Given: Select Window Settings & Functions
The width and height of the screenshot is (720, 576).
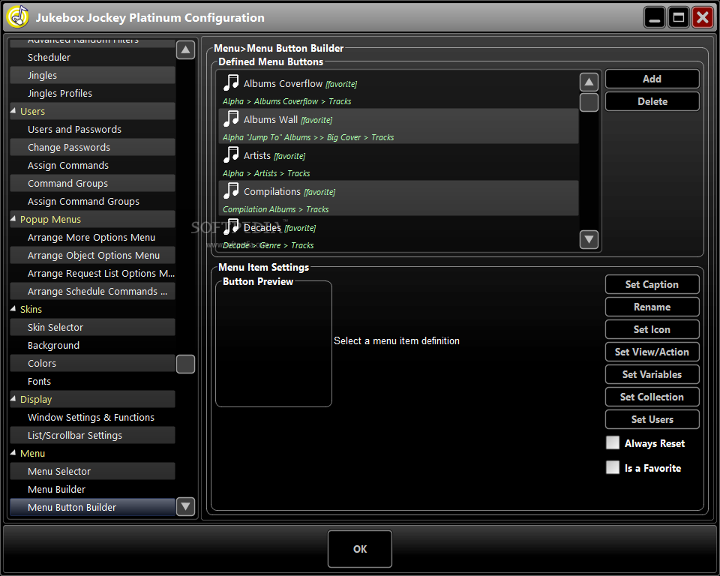Looking at the screenshot, I should click(x=93, y=418).
